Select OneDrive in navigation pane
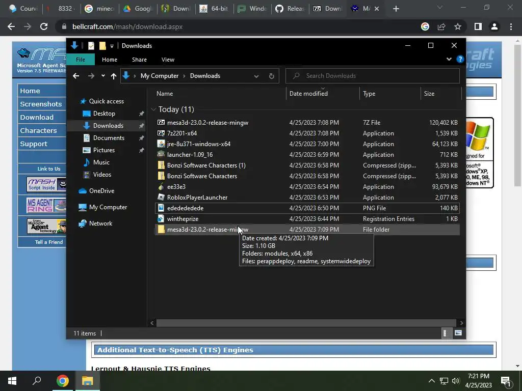Screen dimensions: 522x391 (101, 191)
